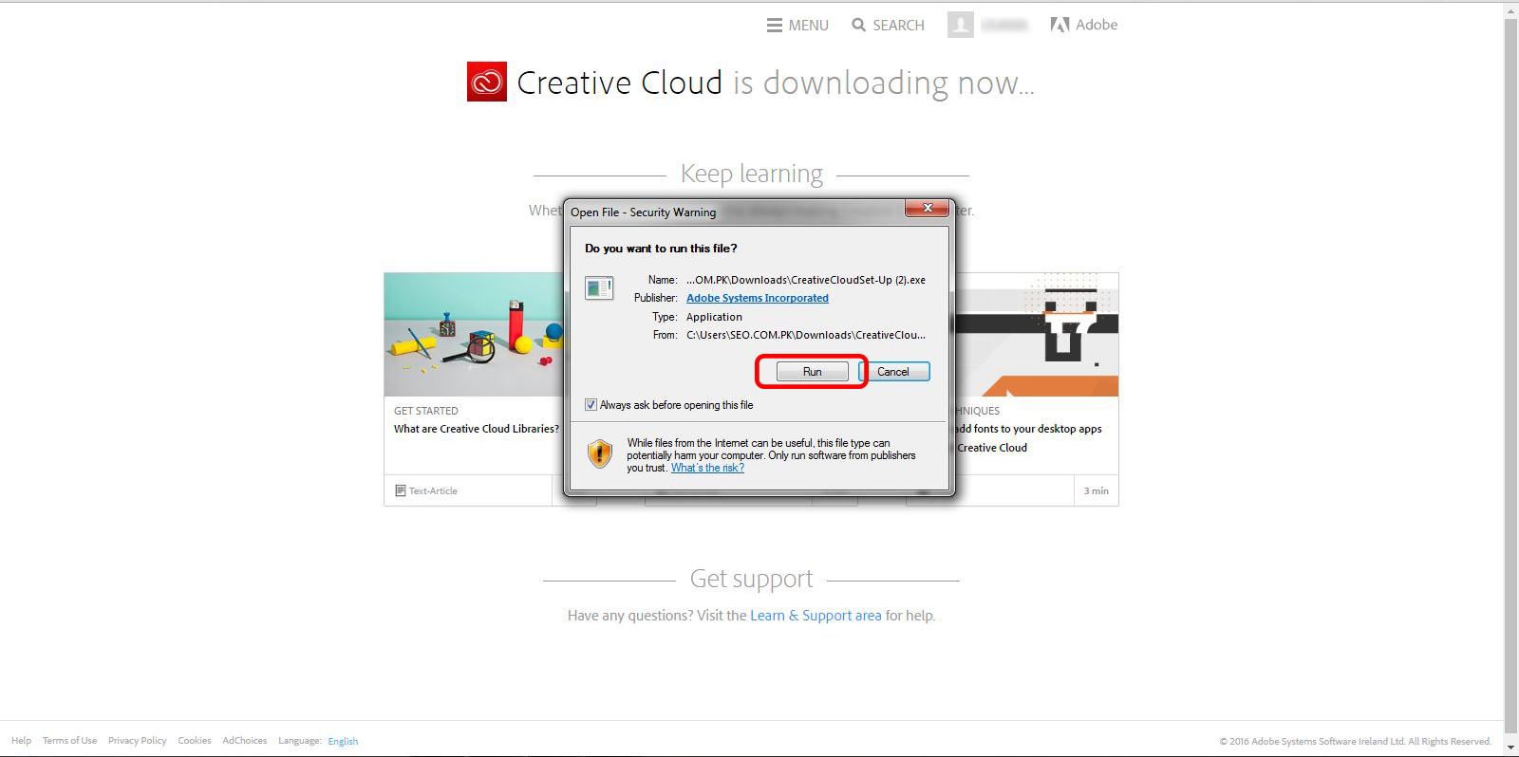Open AdChoices footer link
The height and width of the screenshot is (757, 1519).
(x=245, y=741)
